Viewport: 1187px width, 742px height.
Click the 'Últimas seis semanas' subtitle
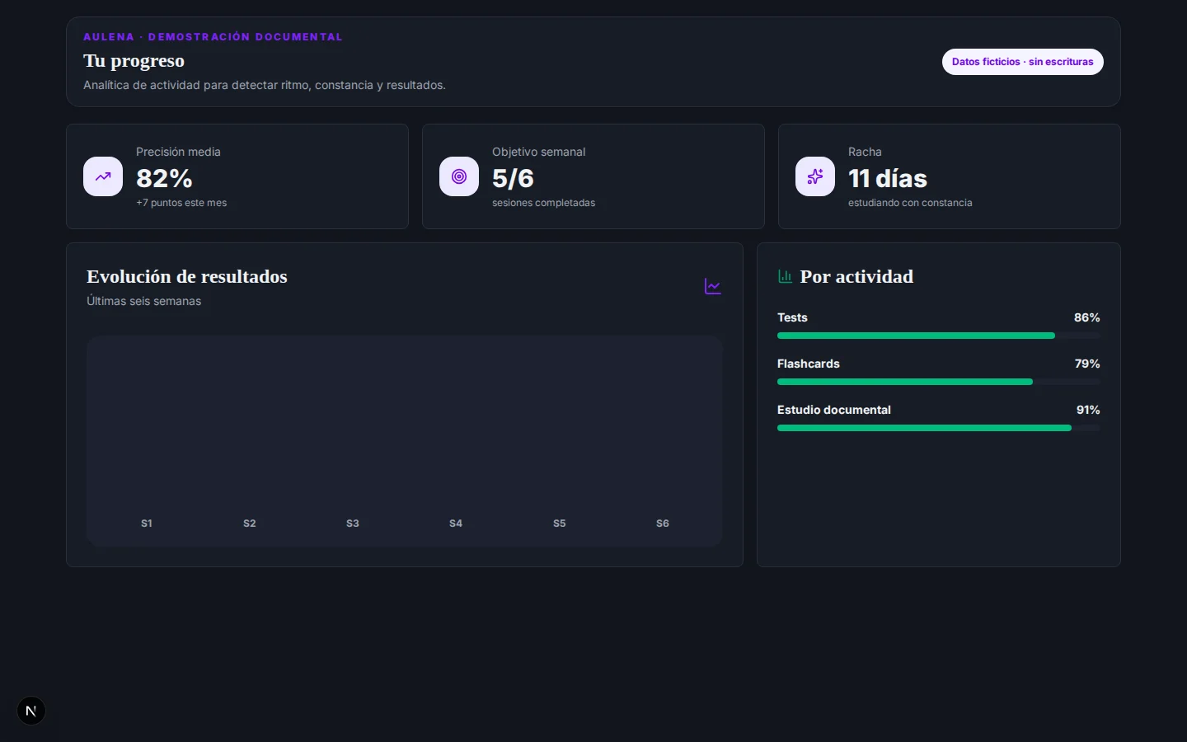click(x=143, y=301)
